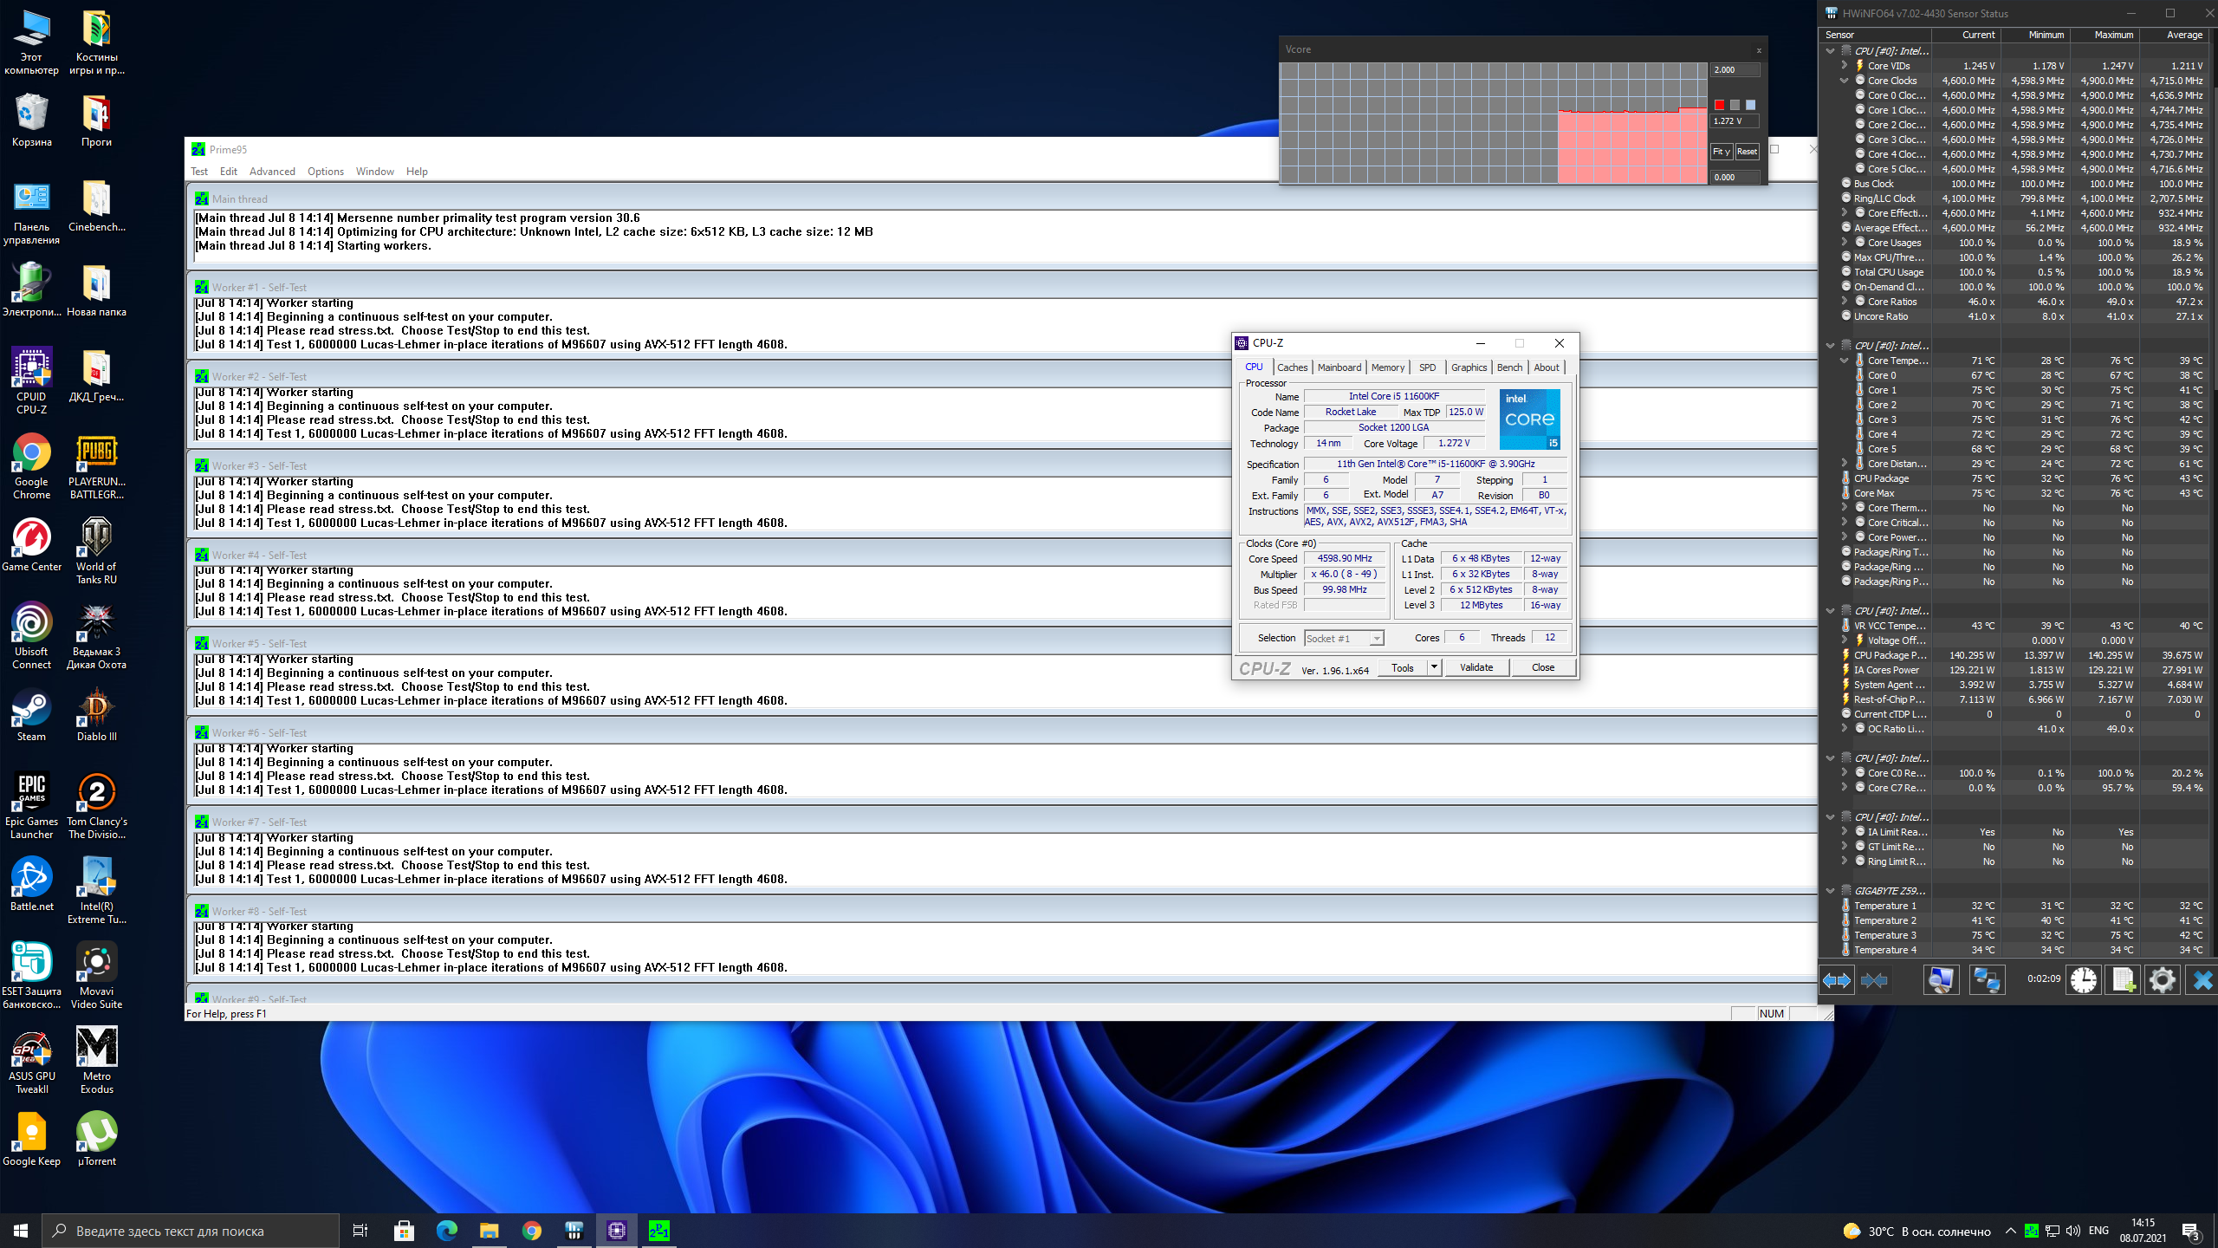Viewport: 2218px width, 1248px height.
Task: Switch to the Memory tab in CPU-Z
Action: pos(1387,367)
